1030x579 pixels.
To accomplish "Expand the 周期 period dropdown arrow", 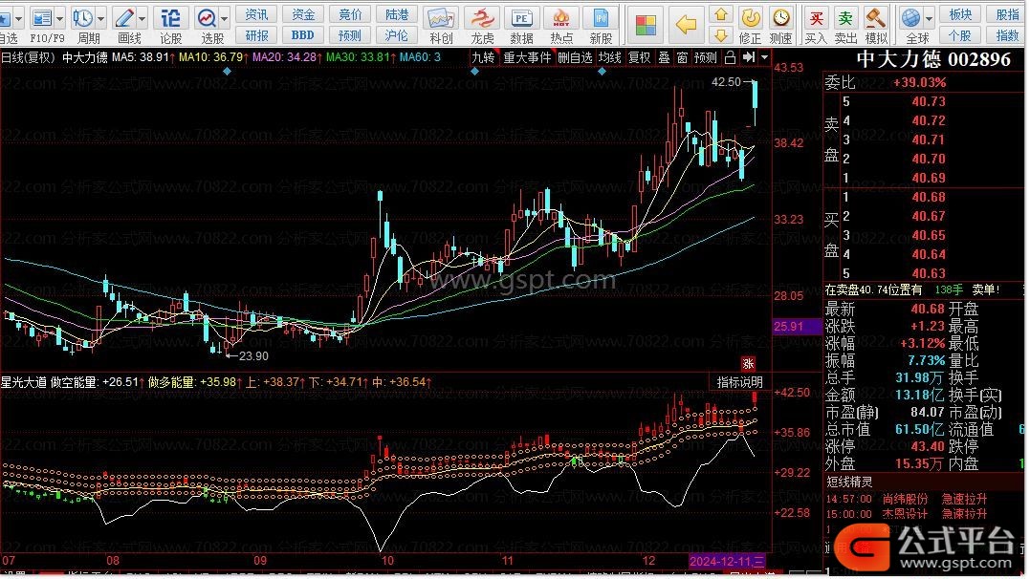I will click(101, 18).
